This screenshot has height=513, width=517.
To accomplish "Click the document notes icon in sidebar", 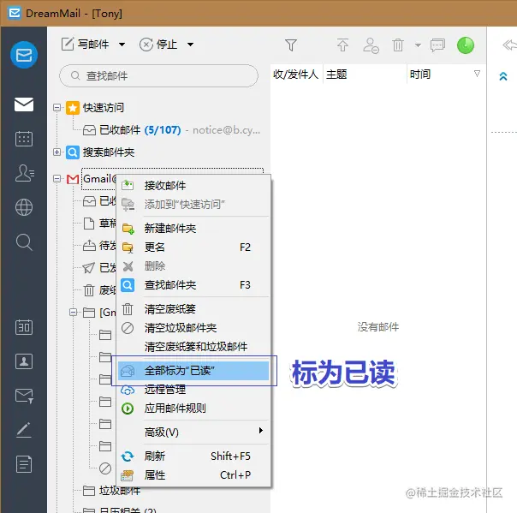I will (x=24, y=464).
